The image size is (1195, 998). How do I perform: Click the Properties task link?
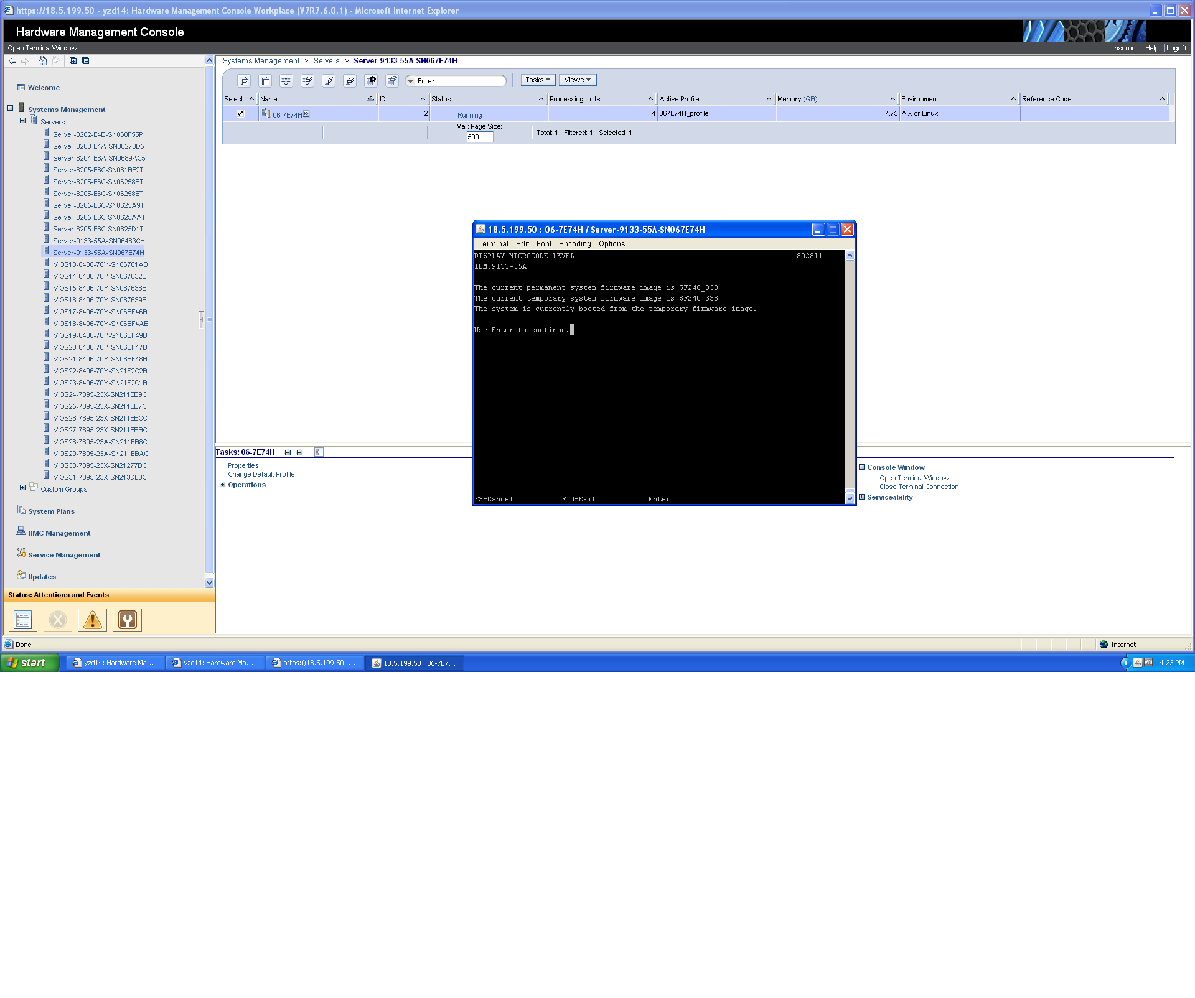pos(243,465)
